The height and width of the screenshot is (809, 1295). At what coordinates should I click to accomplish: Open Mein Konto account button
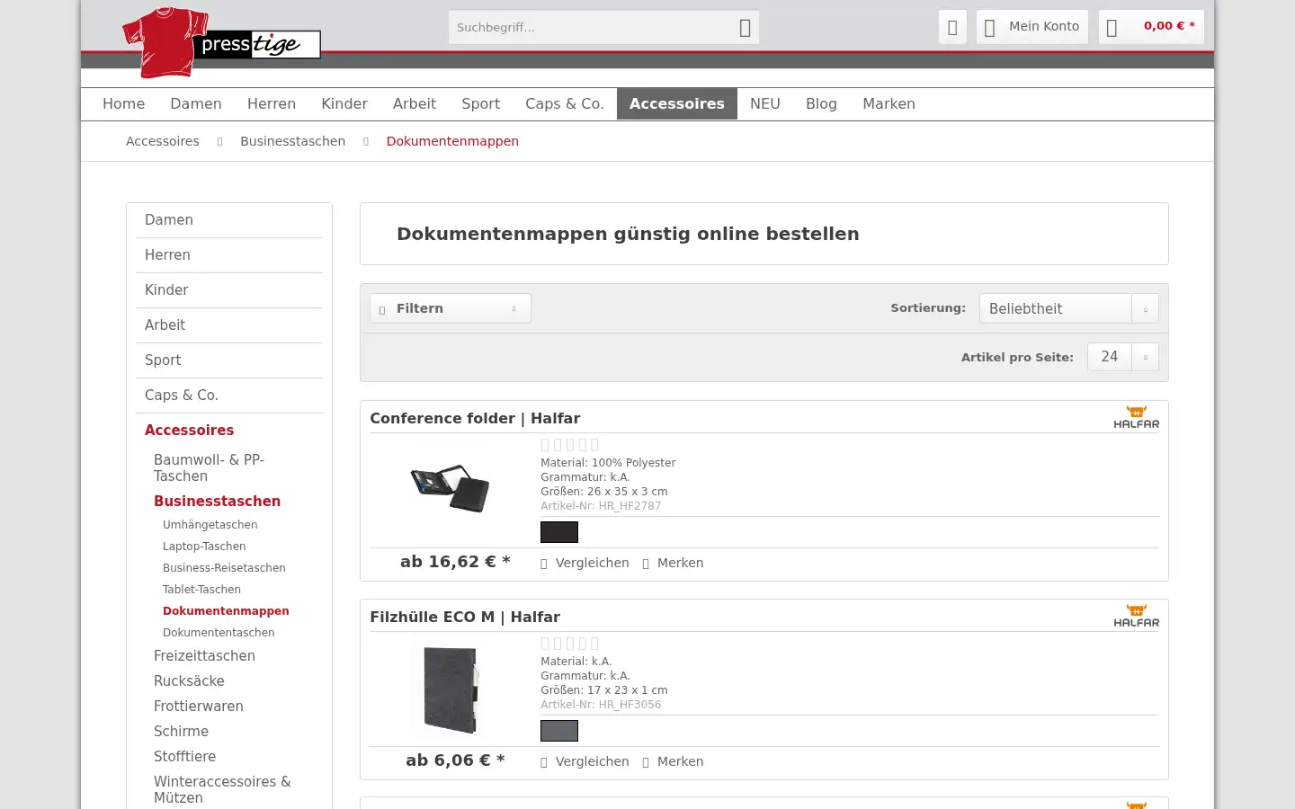(x=1032, y=27)
